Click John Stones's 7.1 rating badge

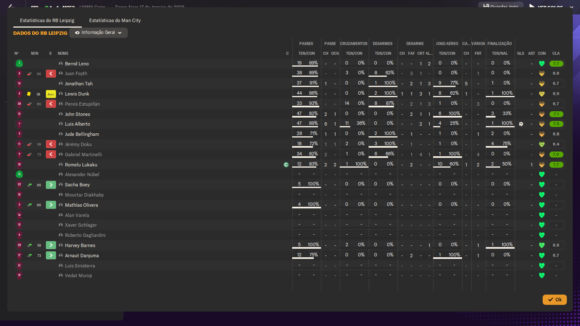tap(556, 114)
